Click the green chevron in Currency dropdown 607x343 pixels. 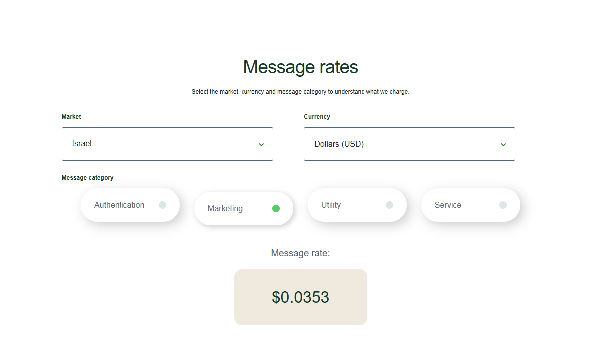[503, 145]
